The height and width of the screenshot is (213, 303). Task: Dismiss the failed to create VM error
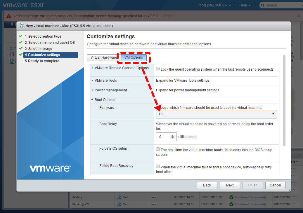coord(169,16)
